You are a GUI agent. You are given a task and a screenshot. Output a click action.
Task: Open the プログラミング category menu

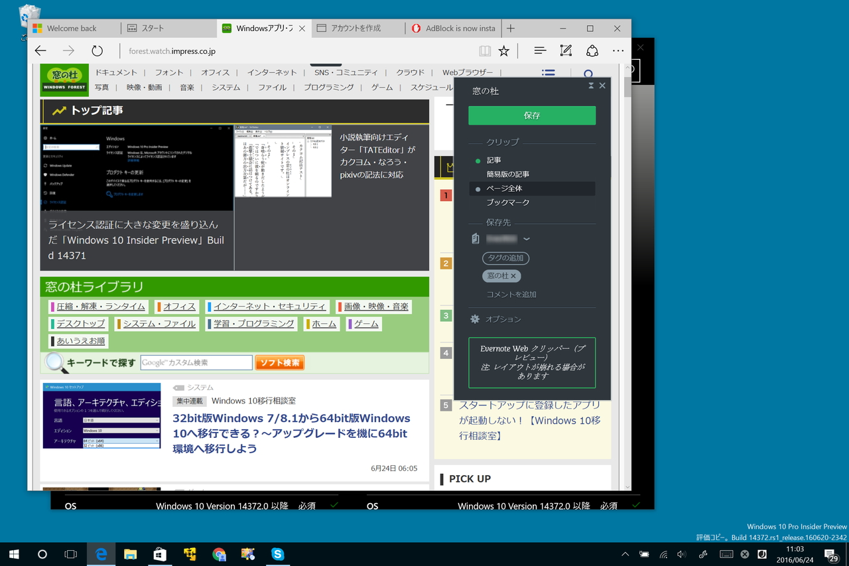[x=329, y=88]
